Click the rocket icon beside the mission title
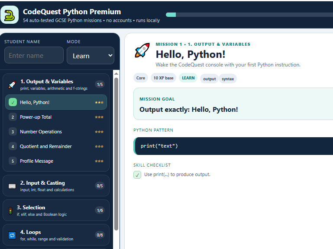Viewport: 333px width, 249px height. coord(142,50)
